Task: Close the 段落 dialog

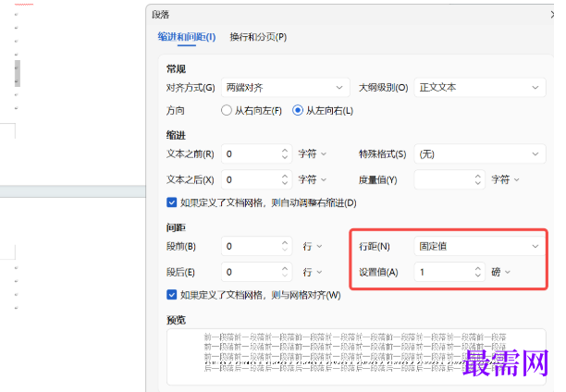Action: click(552, 15)
